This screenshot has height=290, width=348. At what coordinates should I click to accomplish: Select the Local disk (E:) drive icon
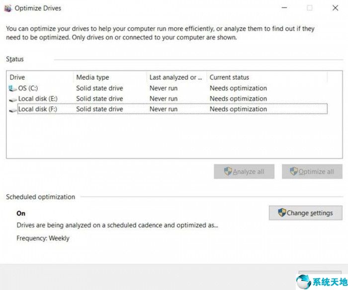(x=13, y=100)
